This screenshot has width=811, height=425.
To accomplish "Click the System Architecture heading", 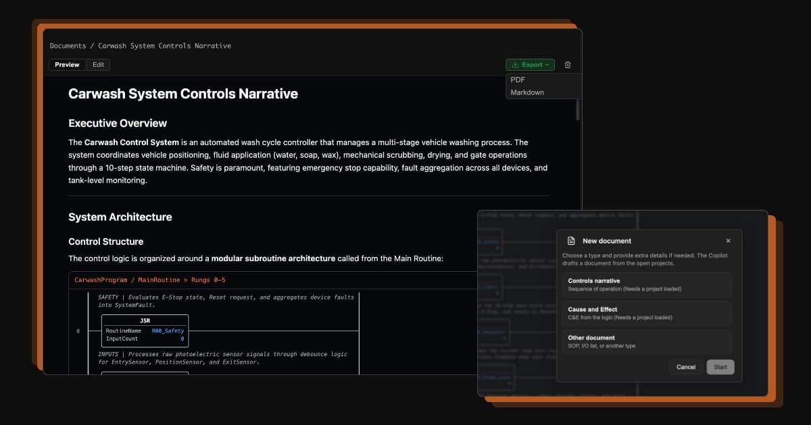I will 120,217.
